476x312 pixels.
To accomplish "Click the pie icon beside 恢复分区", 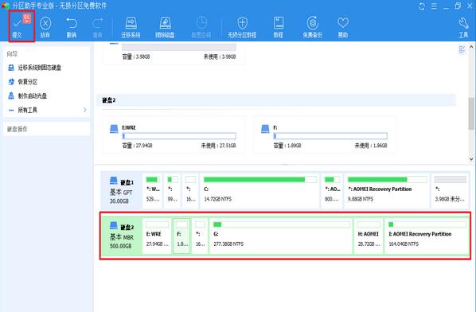I will [x=11, y=82].
